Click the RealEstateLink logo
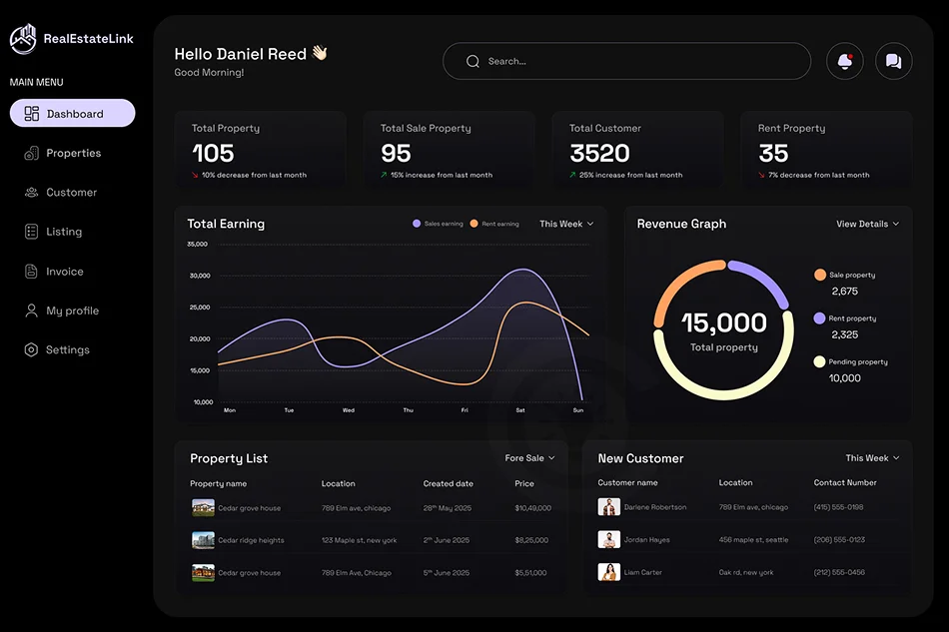 click(x=22, y=38)
